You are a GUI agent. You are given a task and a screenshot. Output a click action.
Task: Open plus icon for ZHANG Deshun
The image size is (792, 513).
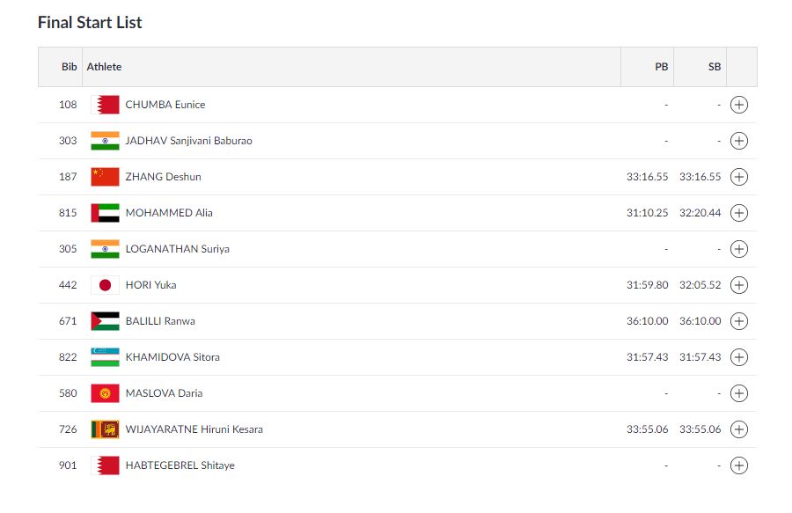click(x=738, y=177)
